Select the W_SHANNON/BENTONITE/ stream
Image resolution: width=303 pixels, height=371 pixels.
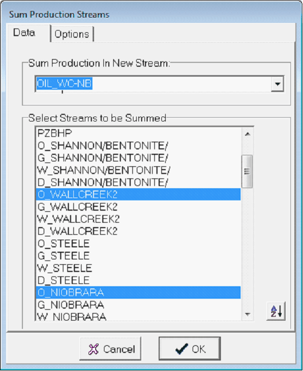point(138,170)
